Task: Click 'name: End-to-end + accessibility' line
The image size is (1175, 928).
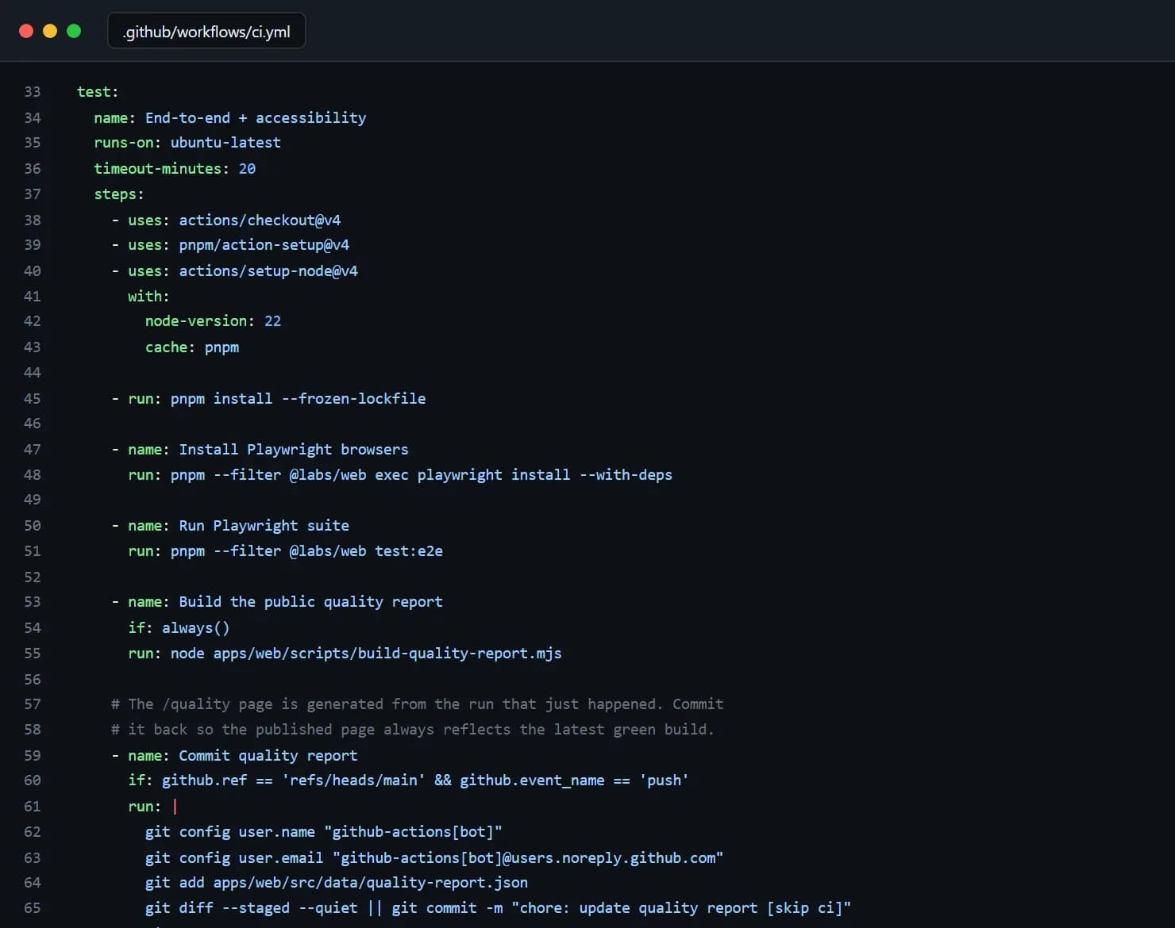Action: [x=230, y=117]
